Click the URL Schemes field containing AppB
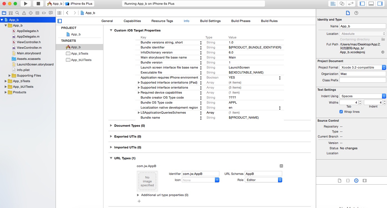This screenshot has height=208, width=387. tap(263, 174)
